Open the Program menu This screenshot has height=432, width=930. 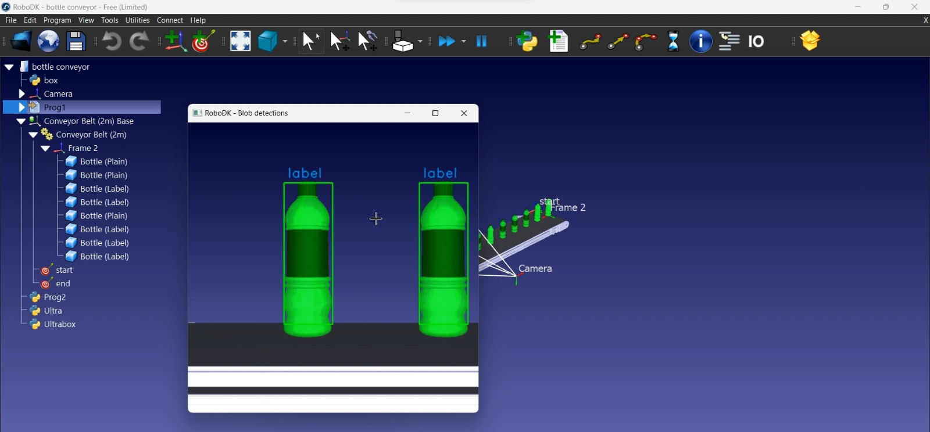[57, 20]
